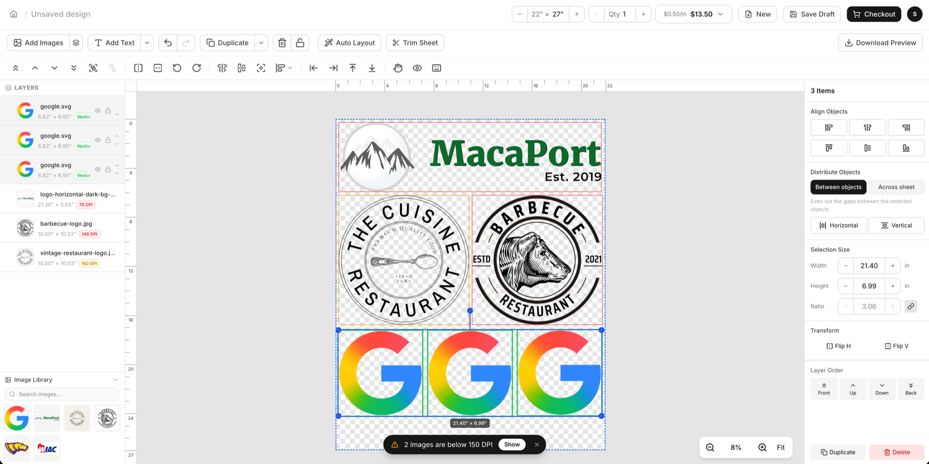Viewport: 929px width, 464px height.
Task: Switch to Across sheet distribution
Action: coord(896,187)
